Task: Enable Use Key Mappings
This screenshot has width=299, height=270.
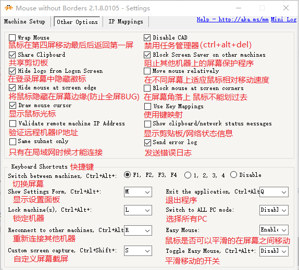Action: (147, 106)
